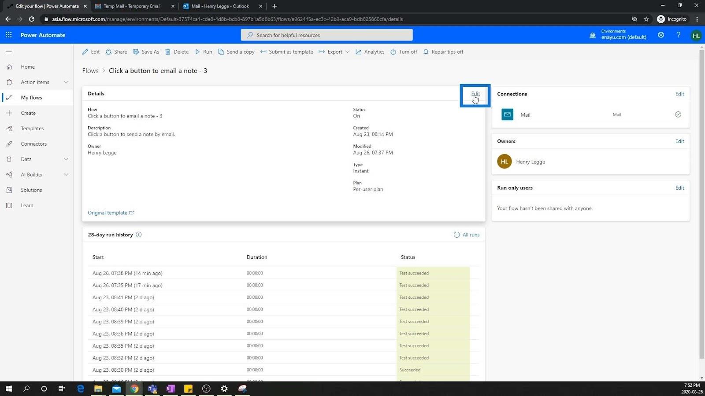Screen dimensions: 705x396
Task: Reload the browser page
Action: pos(31,19)
